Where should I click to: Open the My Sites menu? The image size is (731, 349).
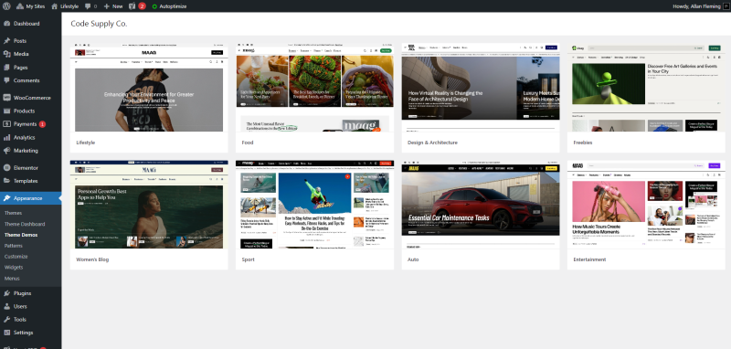(x=31, y=6)
